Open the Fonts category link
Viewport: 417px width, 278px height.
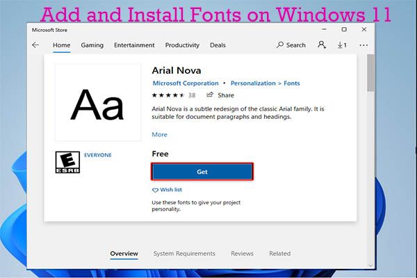coord(292,83)
